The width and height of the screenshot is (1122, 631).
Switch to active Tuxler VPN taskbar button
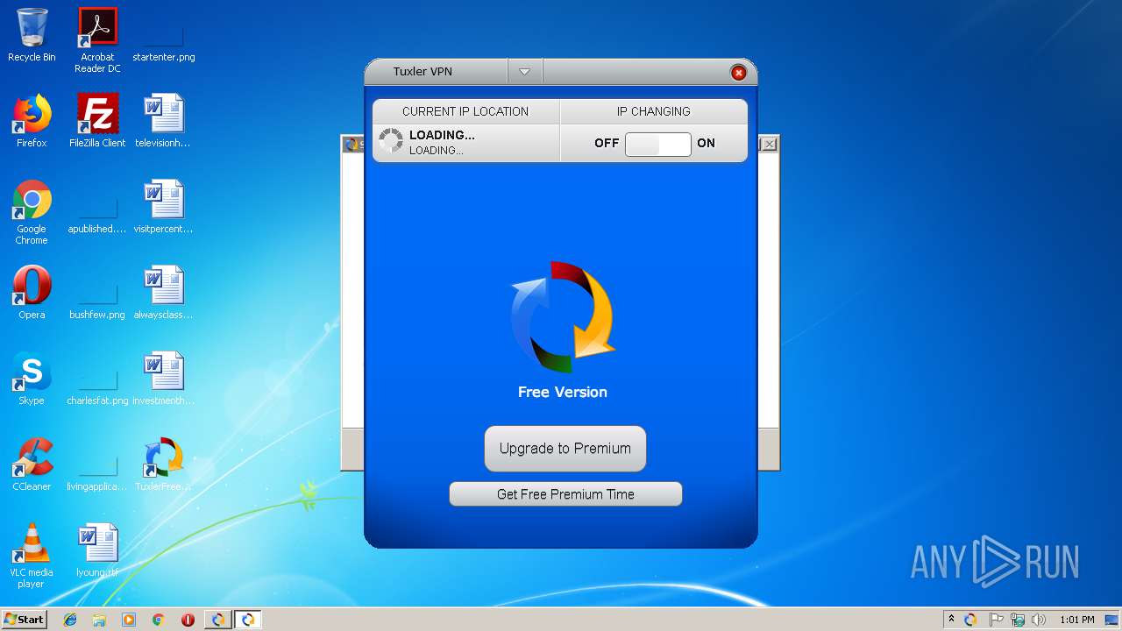pyautogui.click(x=248, y=620)
